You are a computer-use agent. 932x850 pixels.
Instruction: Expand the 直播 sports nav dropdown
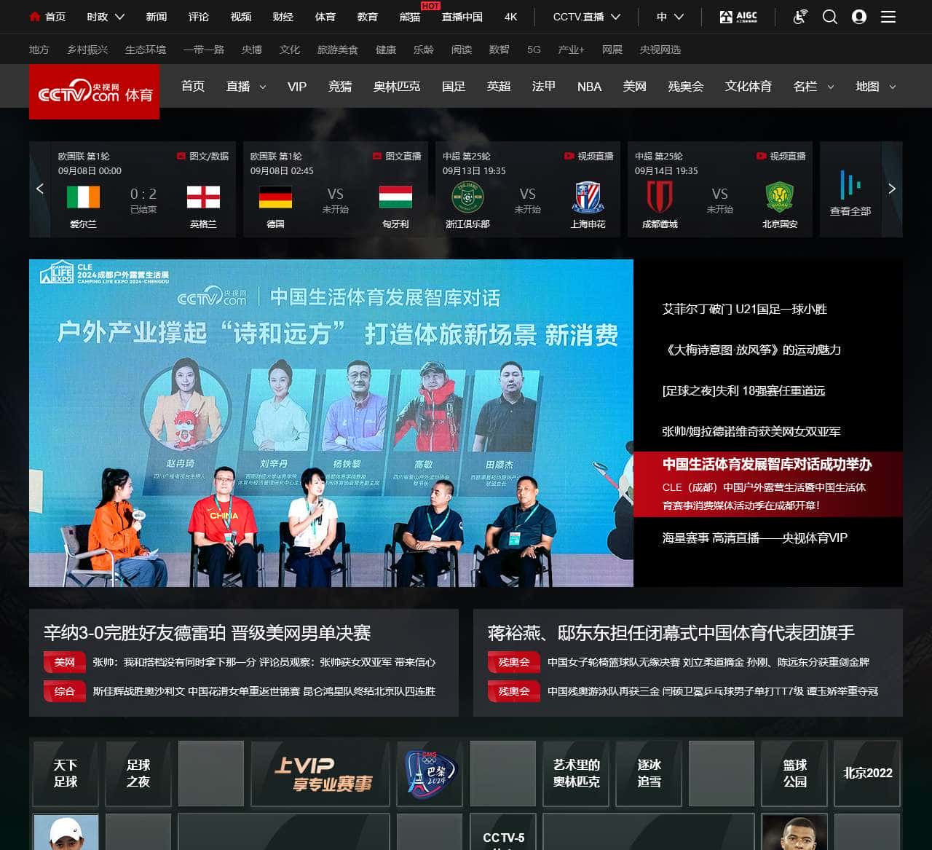246,86
